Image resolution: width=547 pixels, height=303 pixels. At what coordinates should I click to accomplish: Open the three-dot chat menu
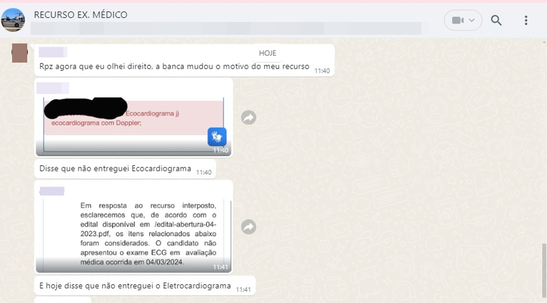tap(526, 20)
